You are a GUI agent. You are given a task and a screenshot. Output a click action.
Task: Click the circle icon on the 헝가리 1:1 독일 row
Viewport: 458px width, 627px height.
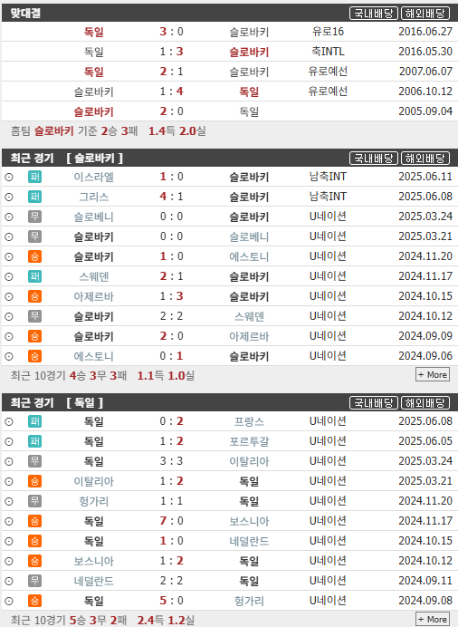pyautogui.click(x=9, y=501)
